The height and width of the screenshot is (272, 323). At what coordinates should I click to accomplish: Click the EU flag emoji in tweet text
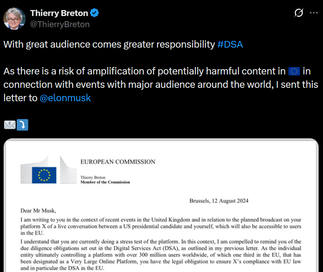[x=294, y=71]
